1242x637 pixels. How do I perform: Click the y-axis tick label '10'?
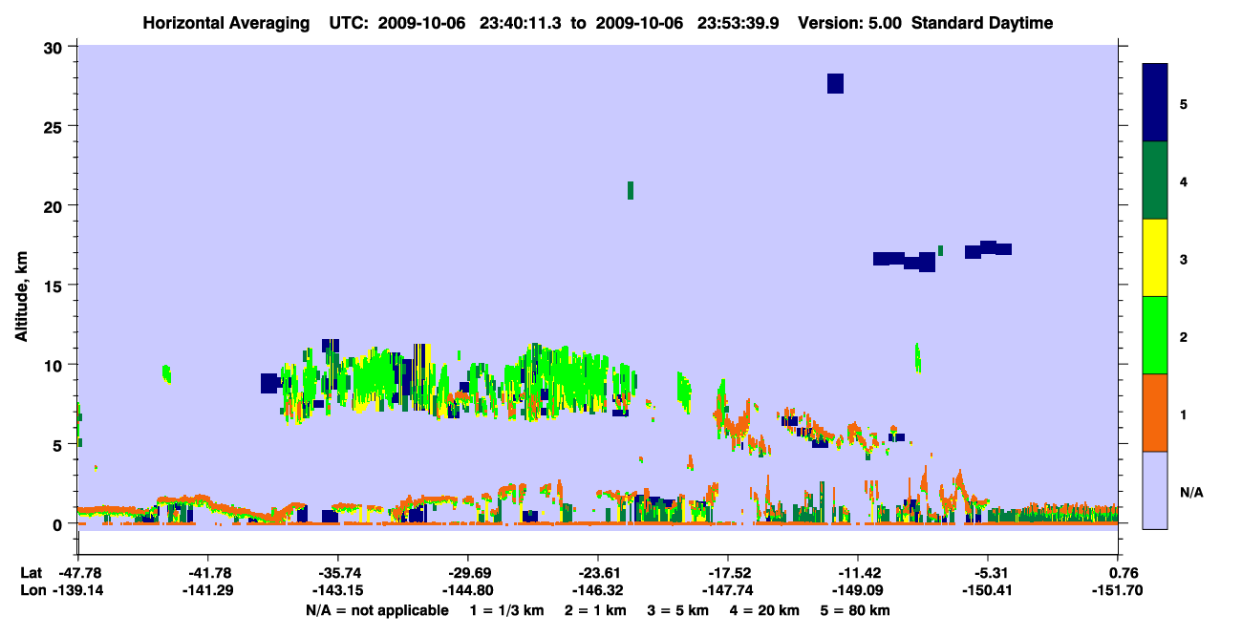[x=55, y=365]
